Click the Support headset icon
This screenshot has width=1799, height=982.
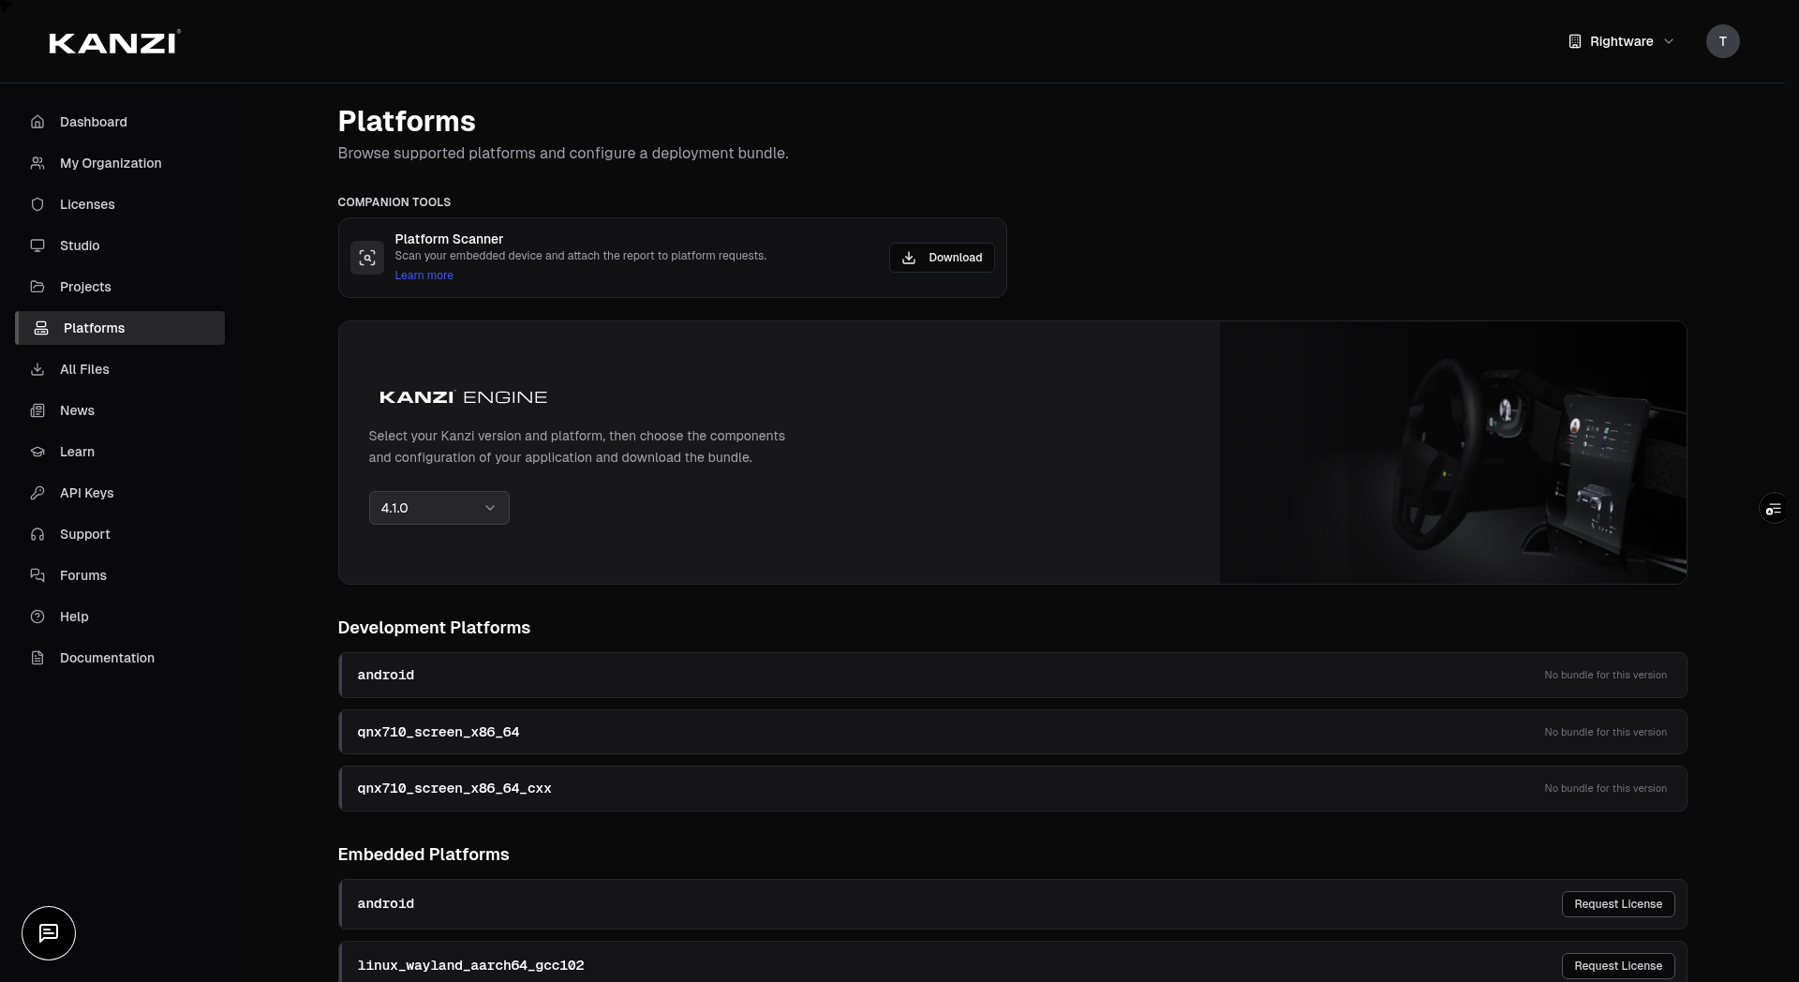37,534
